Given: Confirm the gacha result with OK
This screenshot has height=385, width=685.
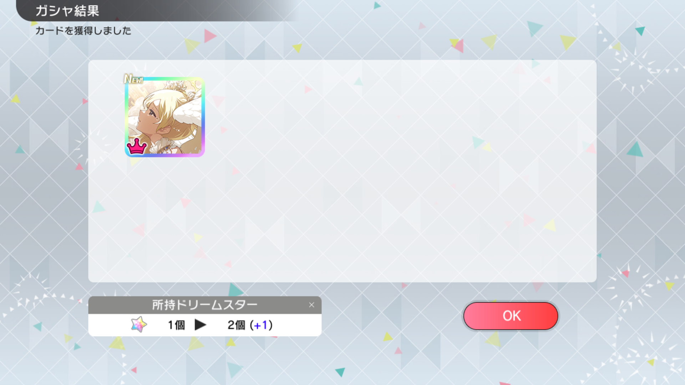Looking at the screenshot, I should point(511,316).
